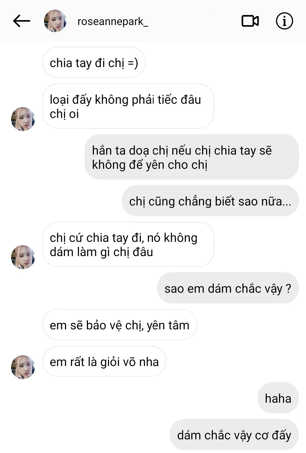
Task: Select message 'sao em dám chắc vậy ?'
Action: 228,288
